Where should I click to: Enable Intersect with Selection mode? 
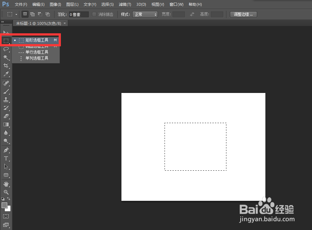pos(48,14)
